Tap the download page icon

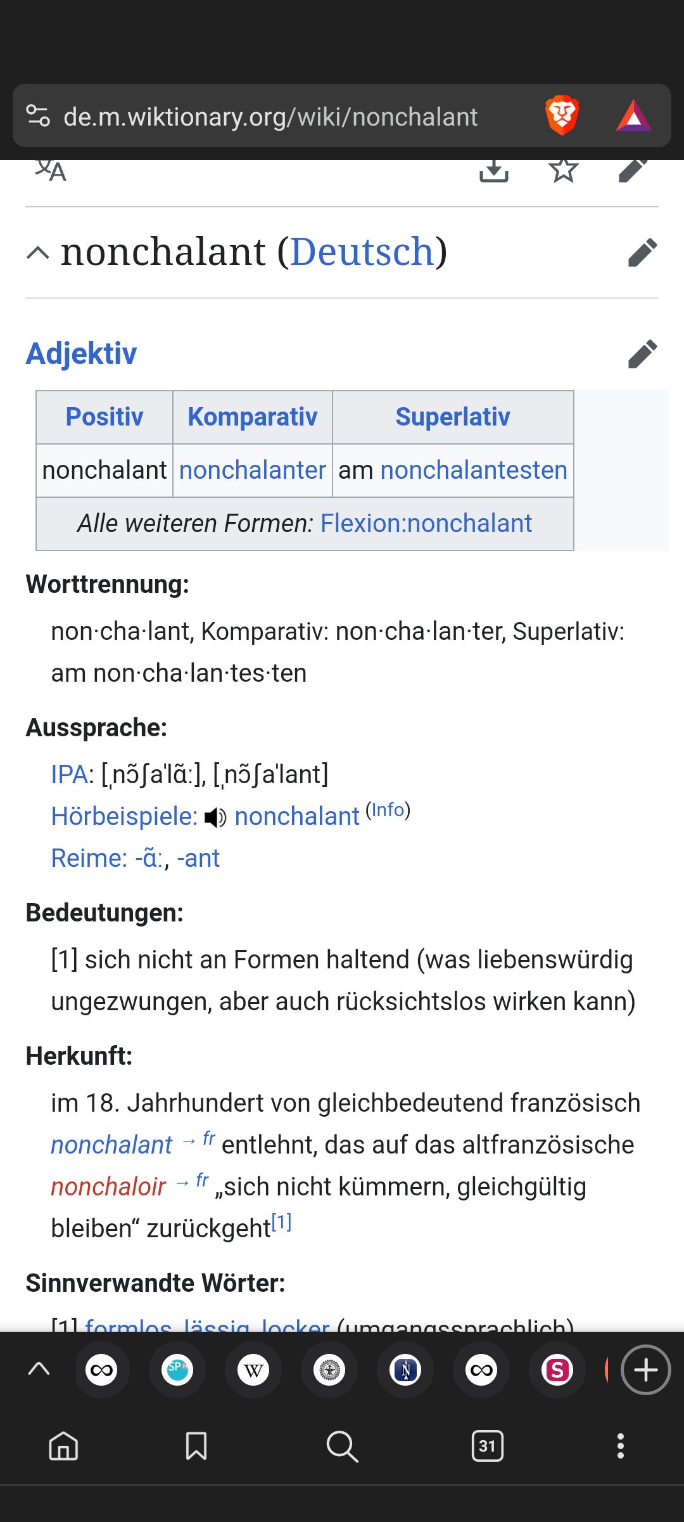click(x=494, y=170)
